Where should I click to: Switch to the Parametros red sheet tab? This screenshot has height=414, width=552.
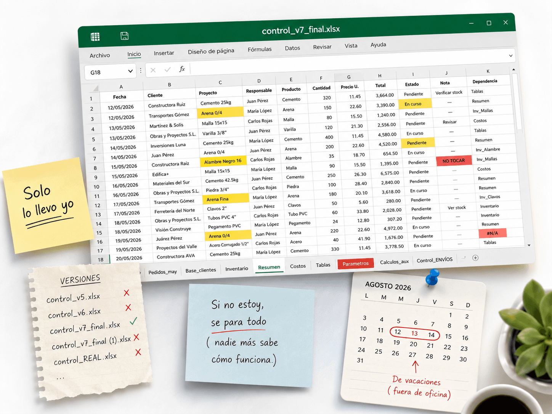pos(355,263)
